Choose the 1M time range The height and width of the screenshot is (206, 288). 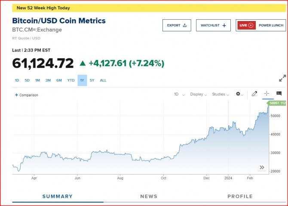(x=37, y=80)
